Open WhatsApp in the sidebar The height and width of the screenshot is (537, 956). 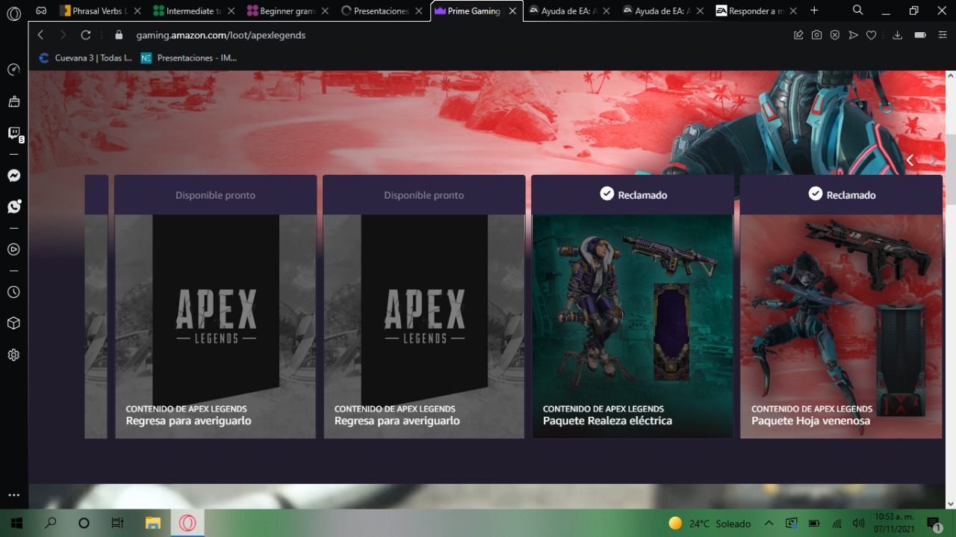point(13,207)
